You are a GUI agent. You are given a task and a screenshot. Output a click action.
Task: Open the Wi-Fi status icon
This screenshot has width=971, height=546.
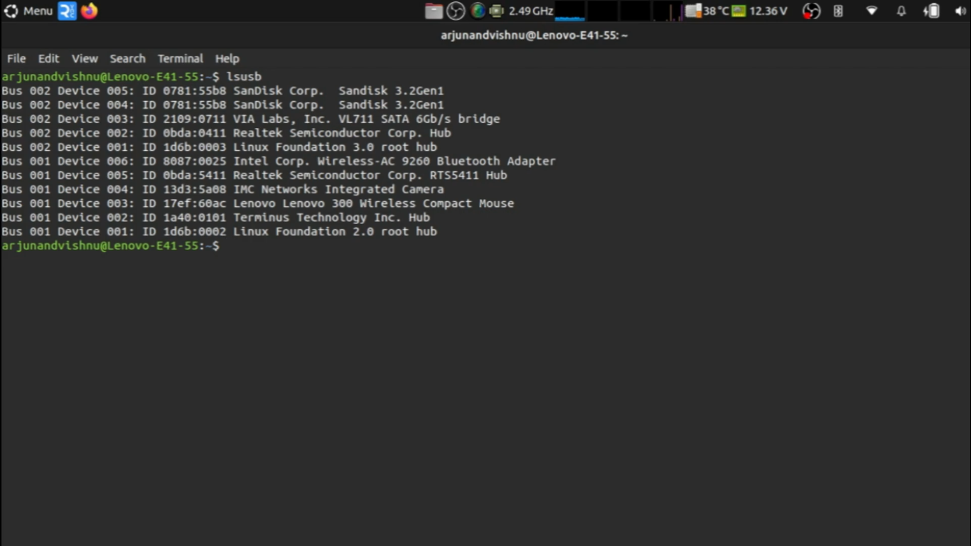point(871,11)
